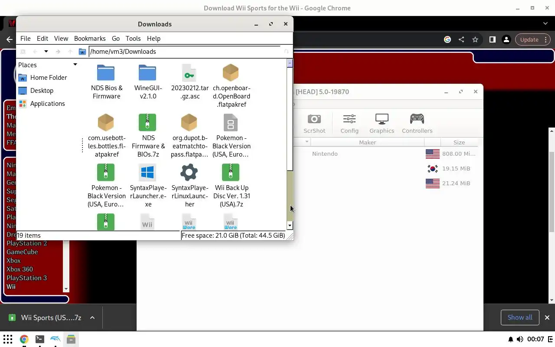Open the applications grid in taskbar
This screenshot has width=555, height=347.
[x=8, y=339]
